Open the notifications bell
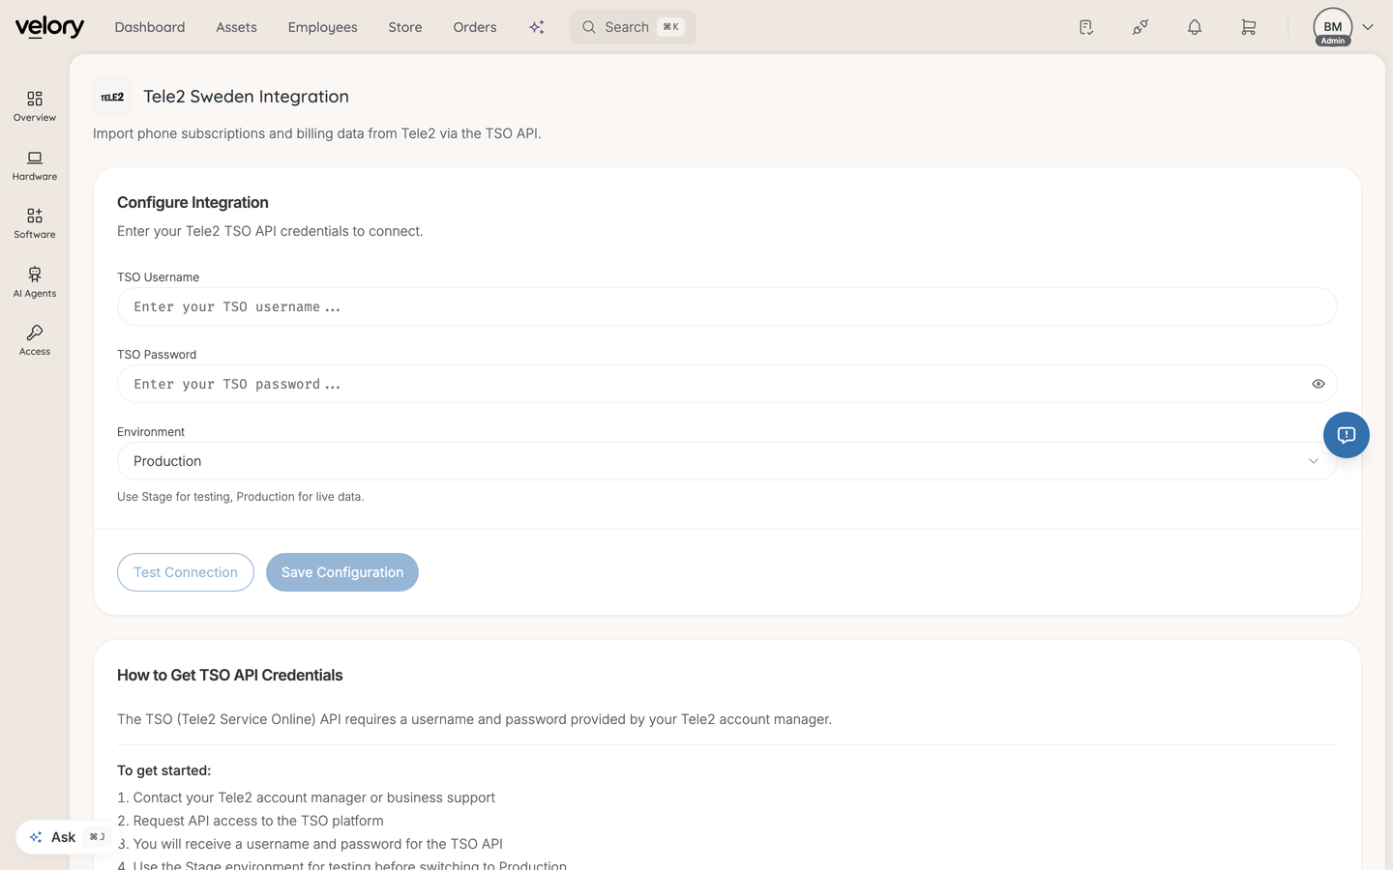Viewport: 1393px width, 870px height. [x=1195, y=27]
